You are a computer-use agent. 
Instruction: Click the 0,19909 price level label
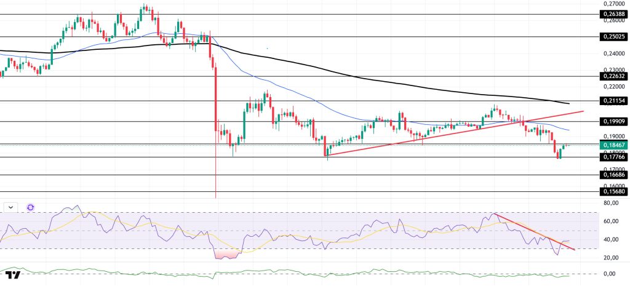[x=612, y=122]
